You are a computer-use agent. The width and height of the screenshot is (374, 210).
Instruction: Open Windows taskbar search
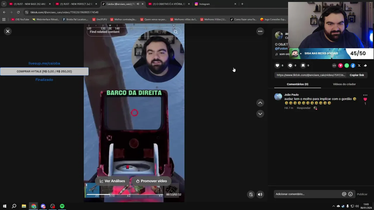[x=14, y=206]
